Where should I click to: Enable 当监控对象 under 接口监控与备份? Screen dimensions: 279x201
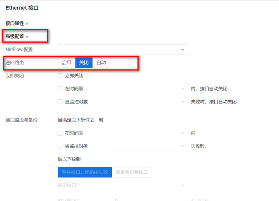60,146
